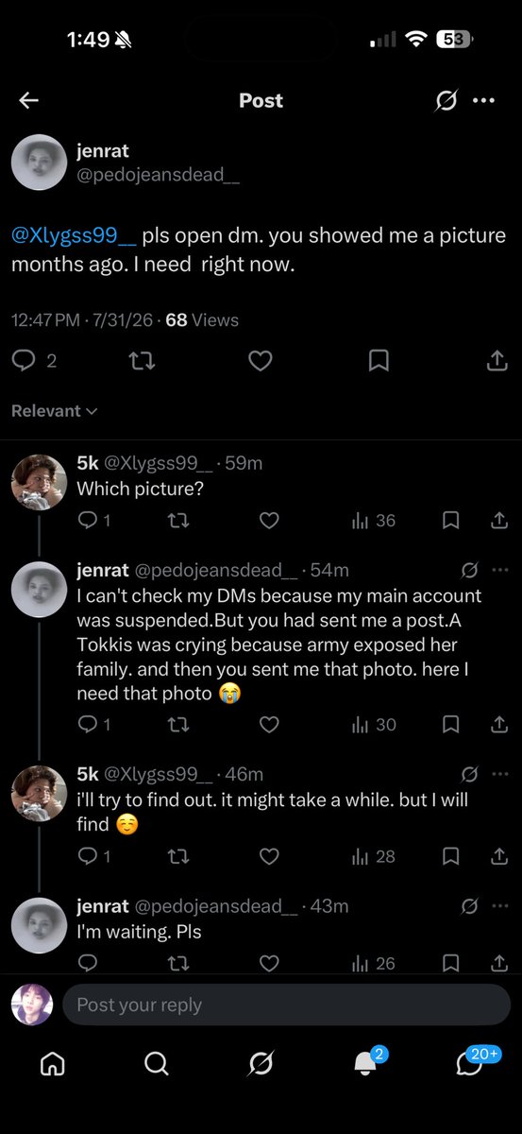Screen dimensions: 522x1134
Task: Open the Home tab in the bottom bar
Action: pyautogui.click(x=53, y=1063)
